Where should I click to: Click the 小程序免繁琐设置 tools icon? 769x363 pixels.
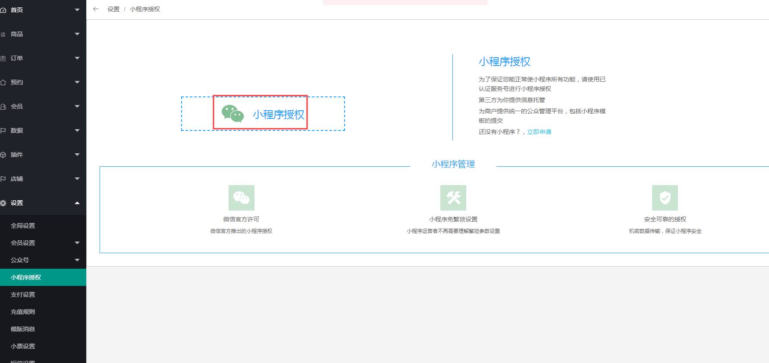[453, 198]
